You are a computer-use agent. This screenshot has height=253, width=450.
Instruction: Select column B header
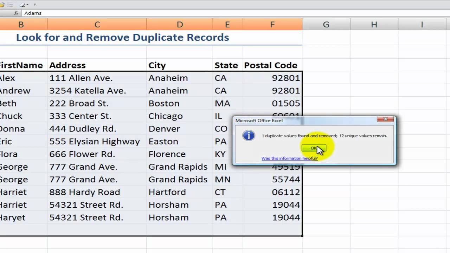pyautogui.click(x=21, y=25)
